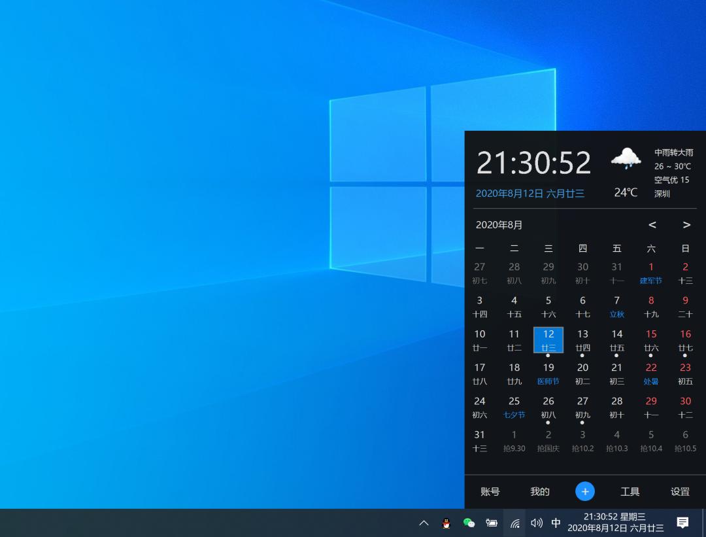
Task: Open WeChat from the taskbar
Action: (469, 523)
